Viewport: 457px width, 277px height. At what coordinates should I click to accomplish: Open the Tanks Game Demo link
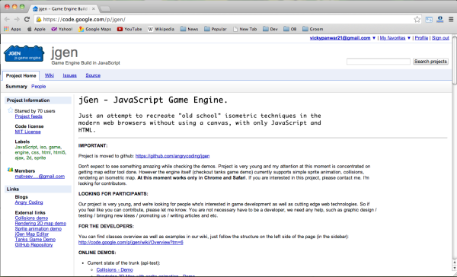tap(35, 240)
